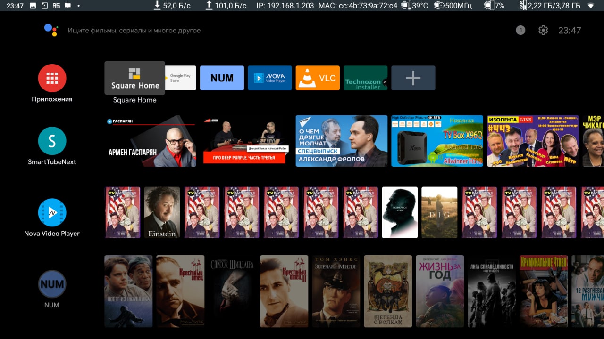Launch the Square Home app tile

pyautogui.click(x=135, y=78)
